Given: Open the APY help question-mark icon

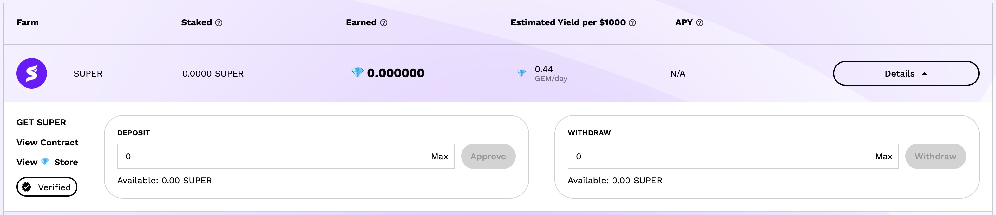Looking at the screenshot, I should [699, 23].
